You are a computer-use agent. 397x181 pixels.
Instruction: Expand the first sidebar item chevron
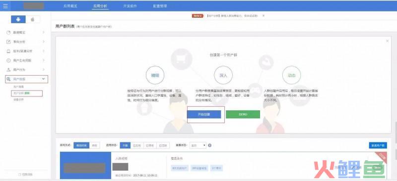43,32
